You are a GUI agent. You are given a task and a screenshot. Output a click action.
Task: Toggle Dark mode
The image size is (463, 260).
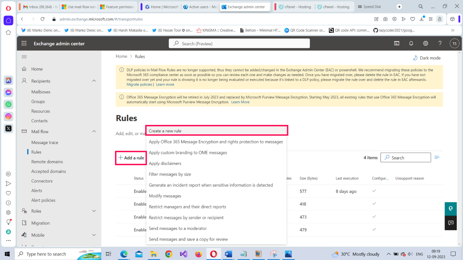[426, 58]
